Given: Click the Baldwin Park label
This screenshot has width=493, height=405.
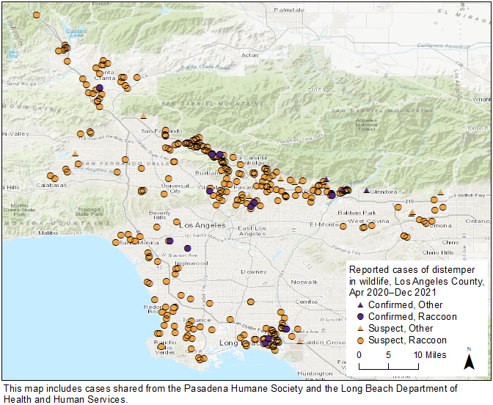Looking at the screenshot, I should point(357,213).
